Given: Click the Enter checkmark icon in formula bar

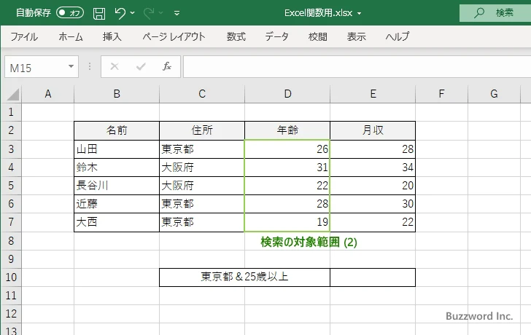Looking at the screenshot, I should pyautogui.click(x=141, y=66).
